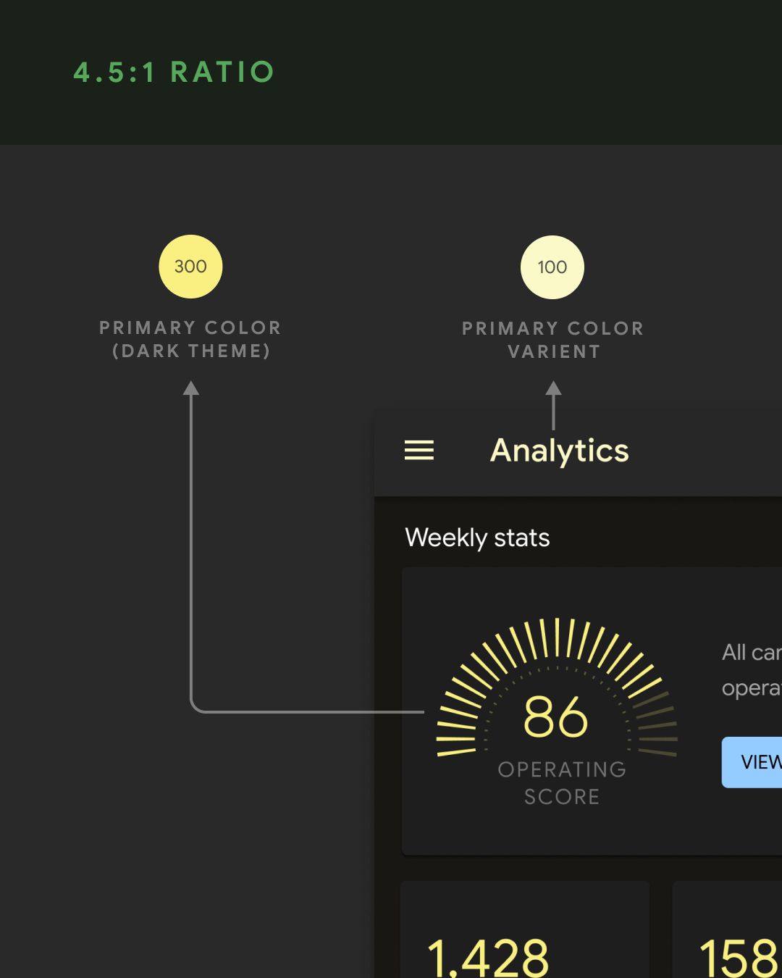
Task: Open the hamburger menu beside Analytics
Action: point(419,450)
